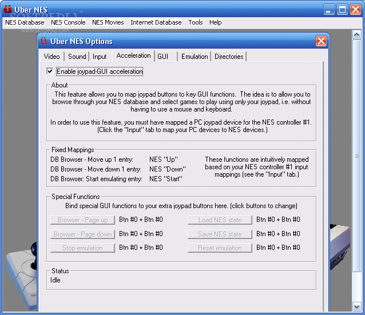Open the NES Movies menu
This screenshot has width=365, height=315.
coord(108,22)
